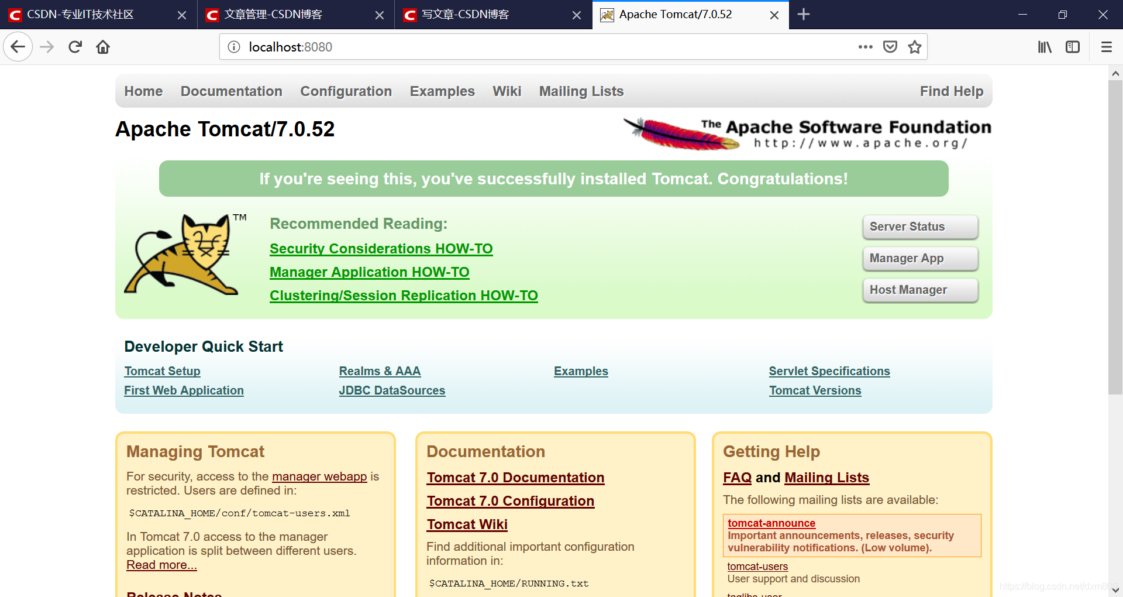Screen dimensions: 1123x597
Task: Open Tomcat 7.0 Configuration link
Action: (x=511, y=501)
